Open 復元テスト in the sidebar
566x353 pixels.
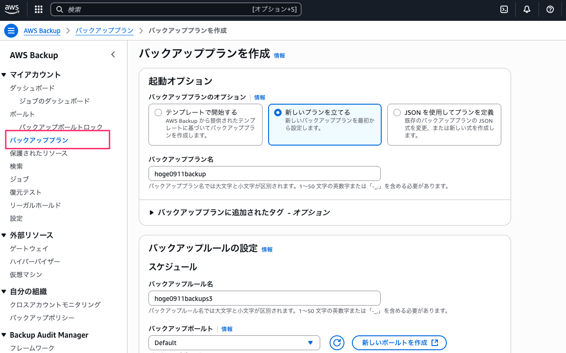pos(26,192)
